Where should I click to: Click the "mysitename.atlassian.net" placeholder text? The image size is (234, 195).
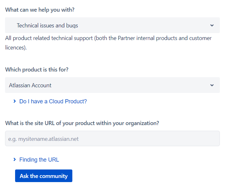pyautogui.click(x=43, y=139)
